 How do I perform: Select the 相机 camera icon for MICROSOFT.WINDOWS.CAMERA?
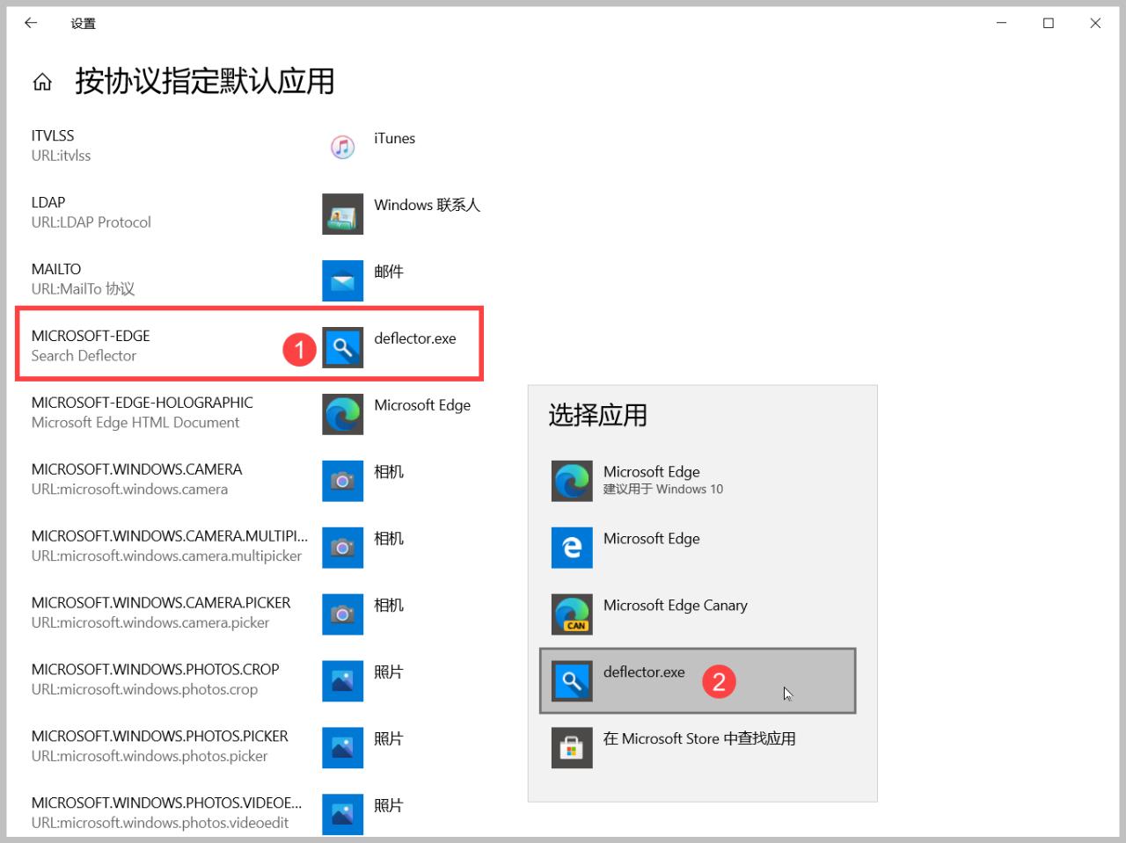[342, 481]
